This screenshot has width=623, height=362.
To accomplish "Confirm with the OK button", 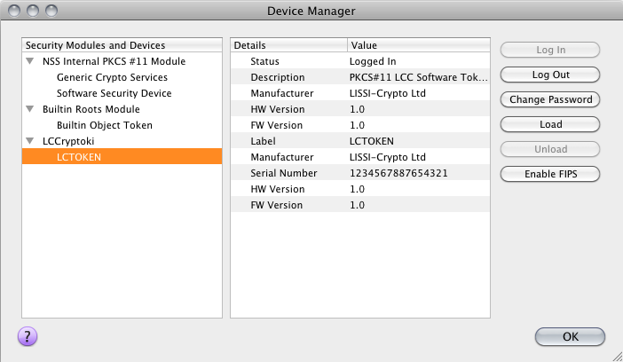I will click(x=570, y=336).
